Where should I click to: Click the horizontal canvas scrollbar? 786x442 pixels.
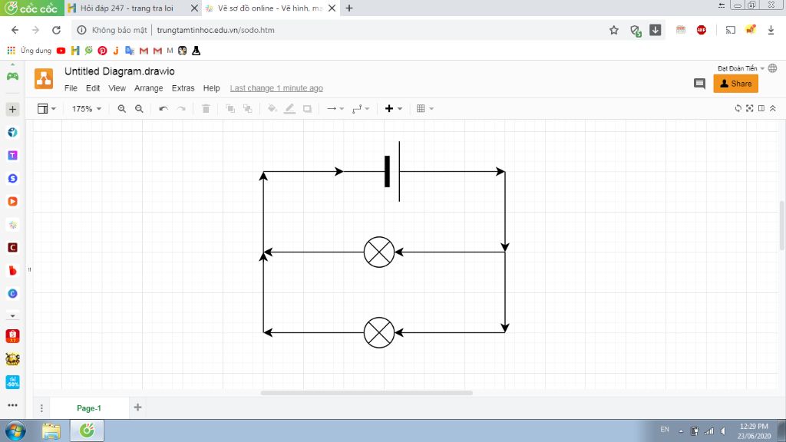coord(366,393)
